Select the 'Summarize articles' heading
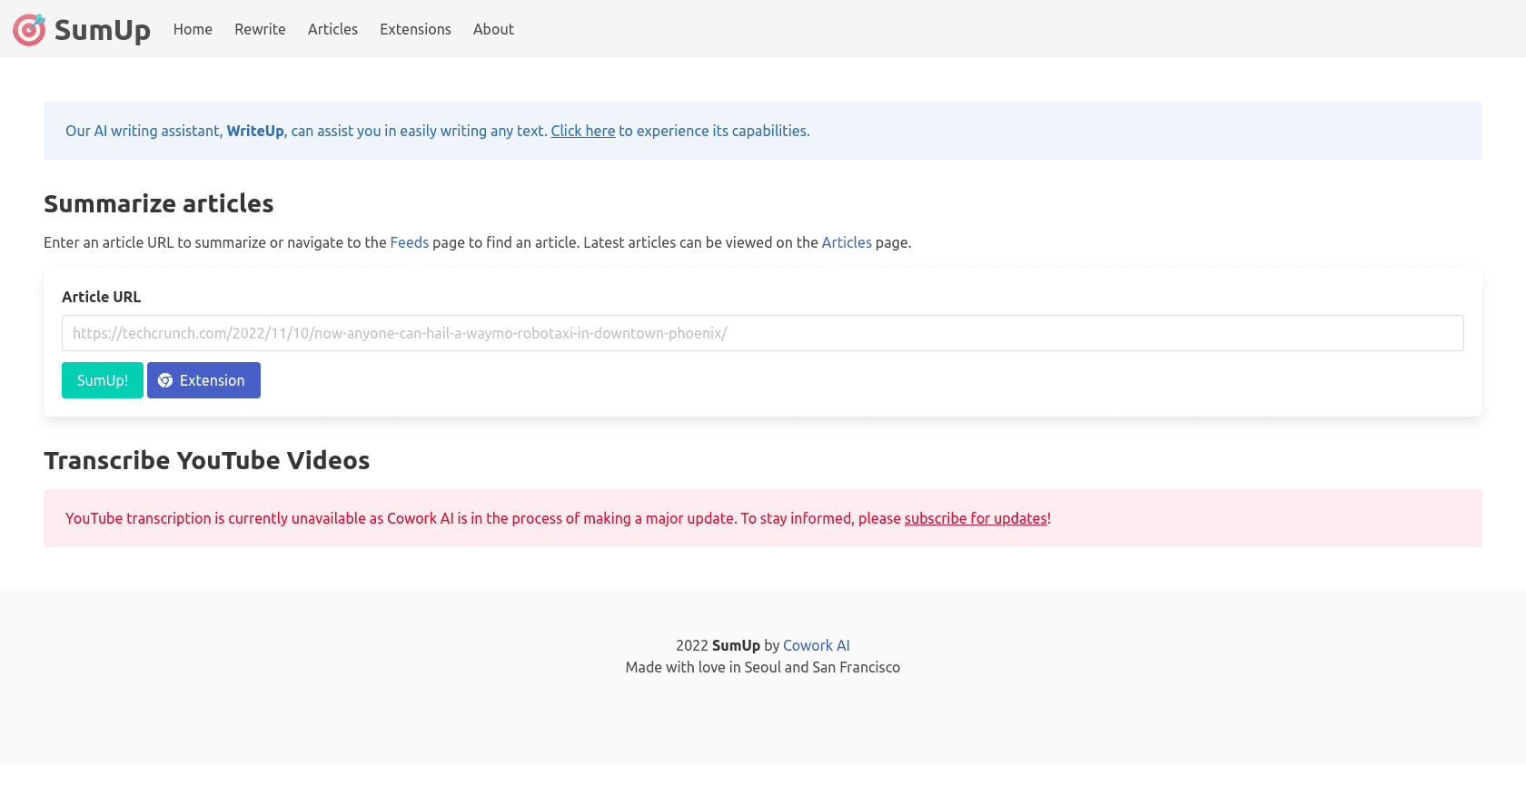This screenshot has width=1526, height=795. (x=159, y=203)
